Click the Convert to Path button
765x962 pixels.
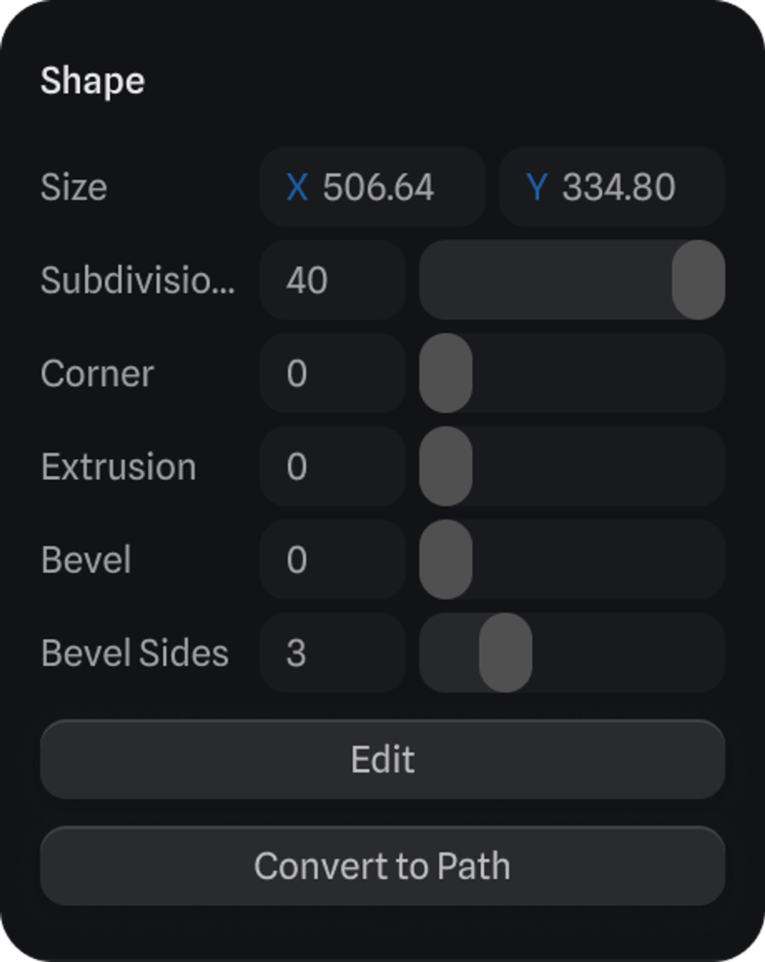tap(382, 866)
